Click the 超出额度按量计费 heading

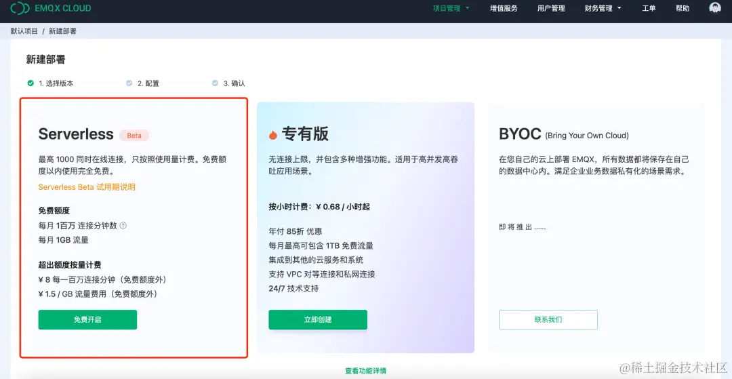click(70, 264)
